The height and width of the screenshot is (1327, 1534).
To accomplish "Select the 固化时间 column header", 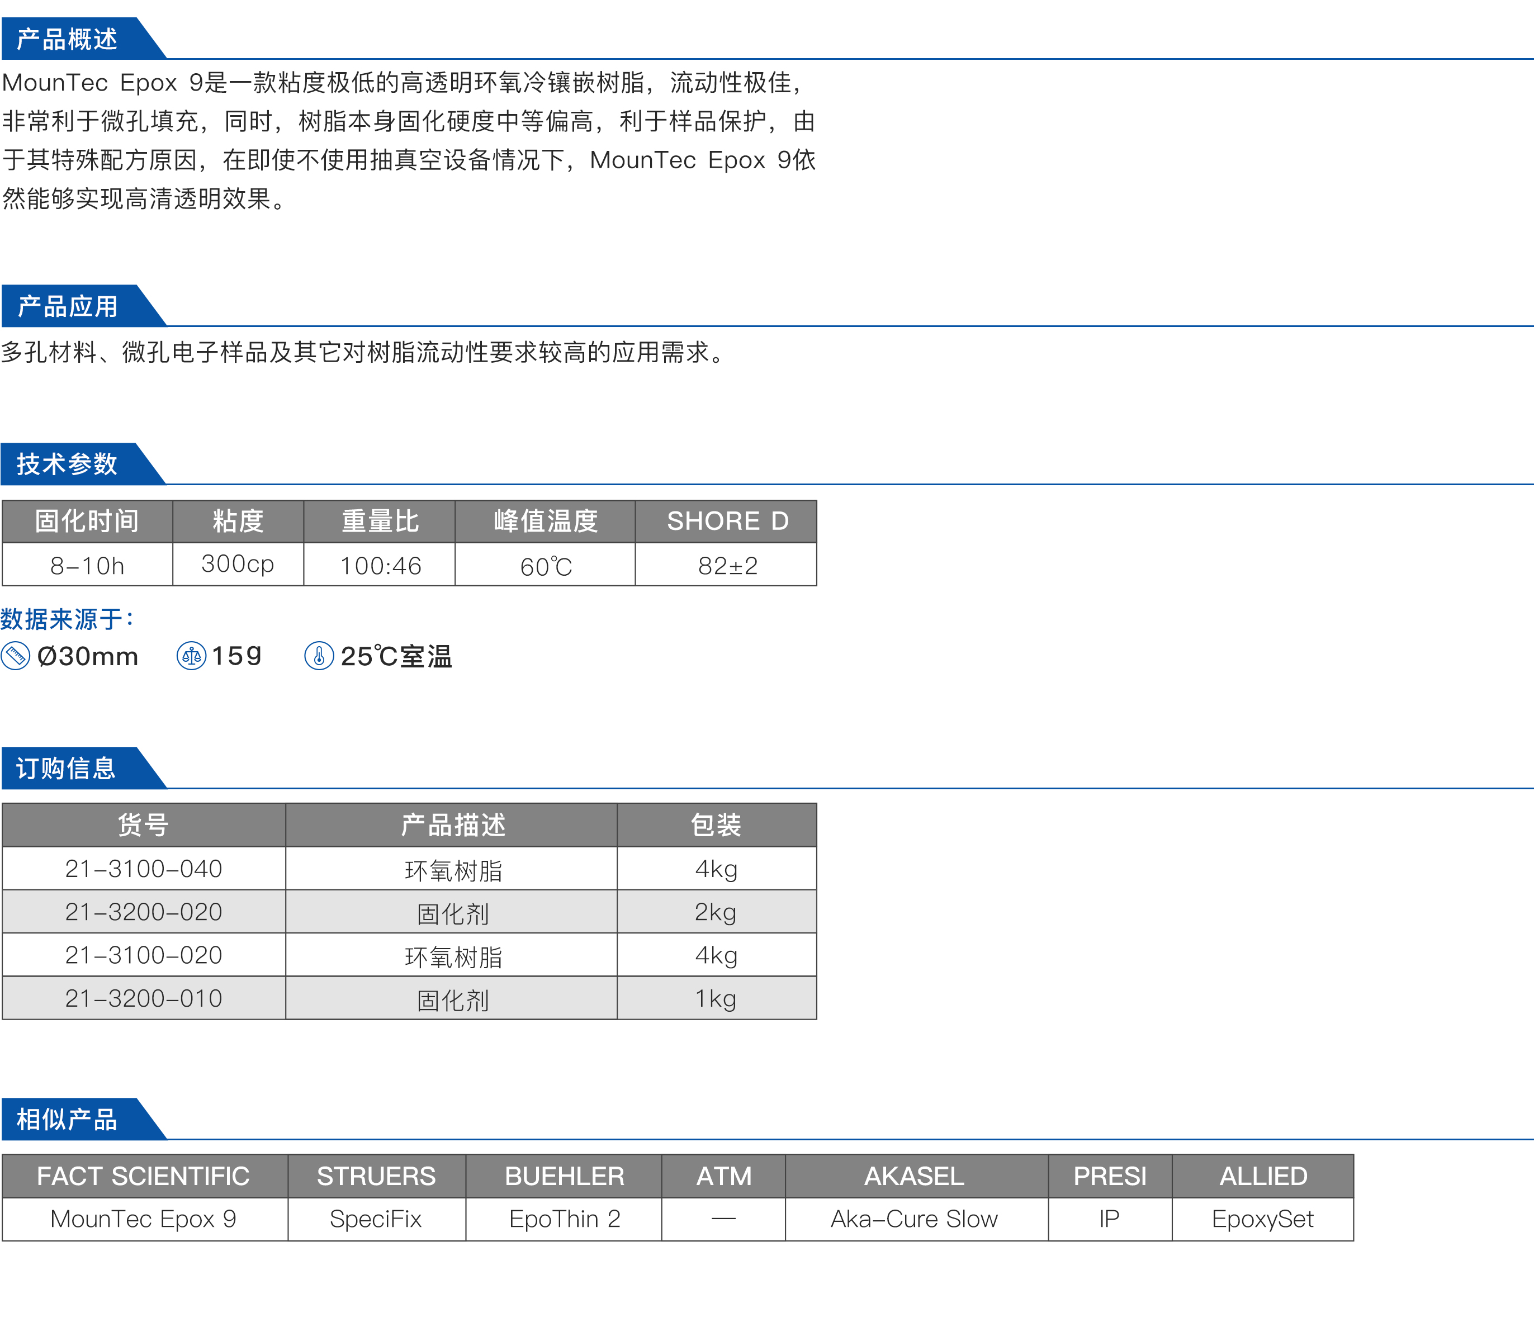I will click(x=87, y=522).
